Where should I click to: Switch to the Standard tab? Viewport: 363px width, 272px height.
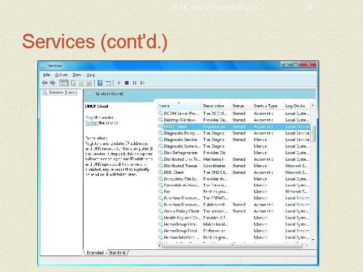pyautogui.click(x=117, y=252)
